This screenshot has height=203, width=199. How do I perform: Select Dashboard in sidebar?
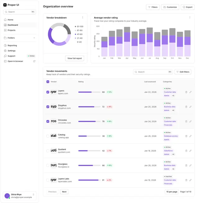click(20, 25)
